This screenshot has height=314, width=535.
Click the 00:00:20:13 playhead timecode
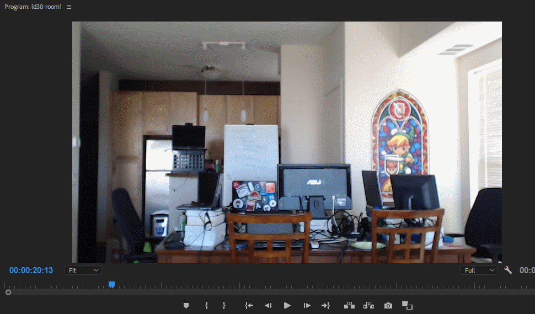pyautogui.click(x=31, y=270)
